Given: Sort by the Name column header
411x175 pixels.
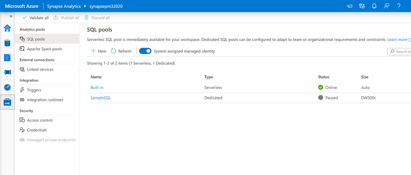Looking at the screenshot, I should pos(96,77).
